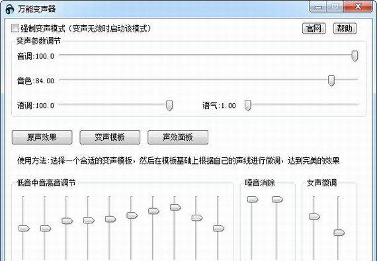
Task: Click the 音调 slider thumb
Action: point(355,56)
